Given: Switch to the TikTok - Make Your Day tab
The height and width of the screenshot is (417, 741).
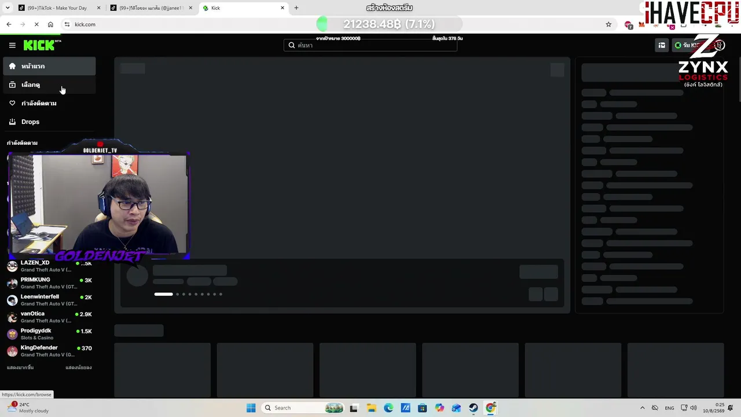Looking at the screenshot, I should tap(58, 8).
